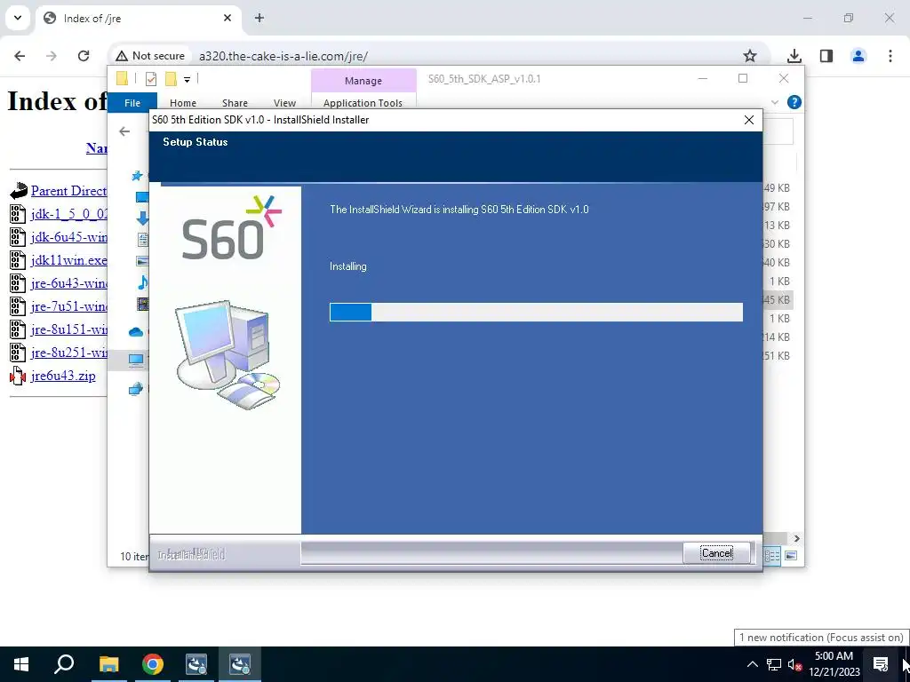Screen dimensions: 910x682
Task: Open File menu in Explorer window
Action: (132, 103)
